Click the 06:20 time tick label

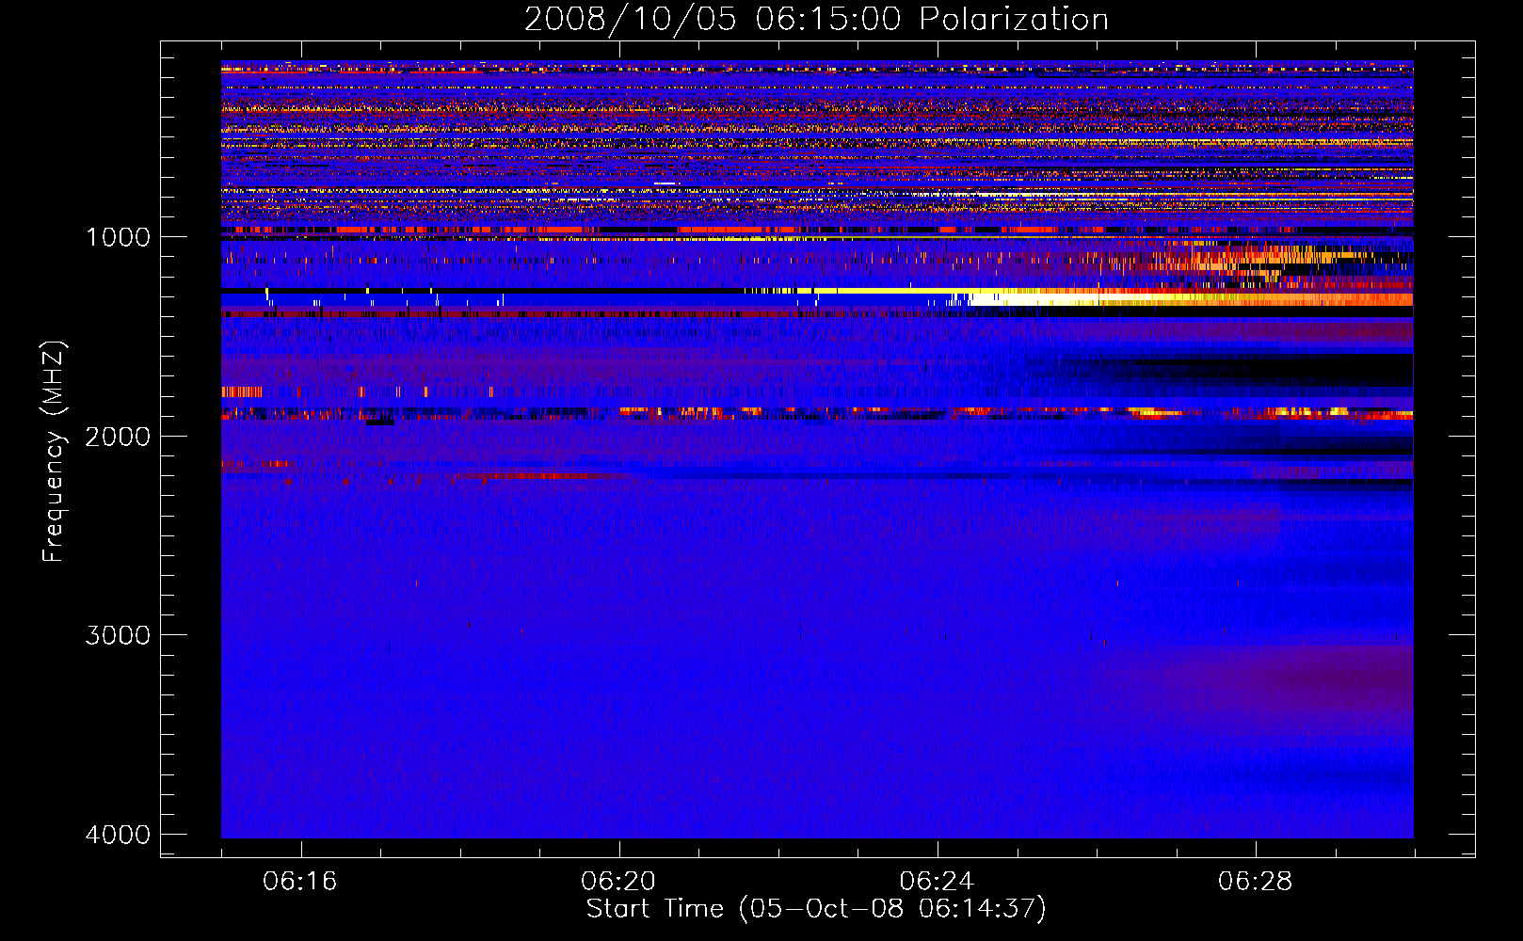(618, 881)
